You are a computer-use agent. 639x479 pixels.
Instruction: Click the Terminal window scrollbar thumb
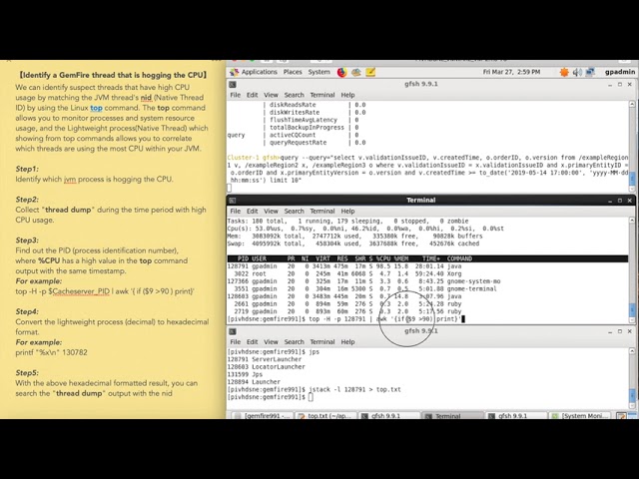[632, 308]
